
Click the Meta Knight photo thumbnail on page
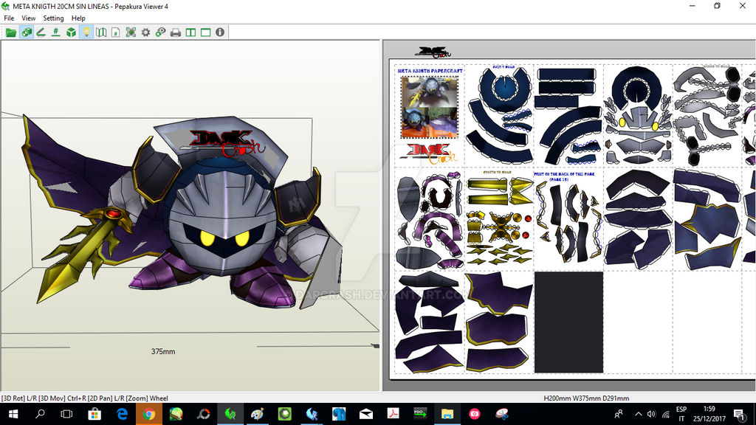pos(429,107)
